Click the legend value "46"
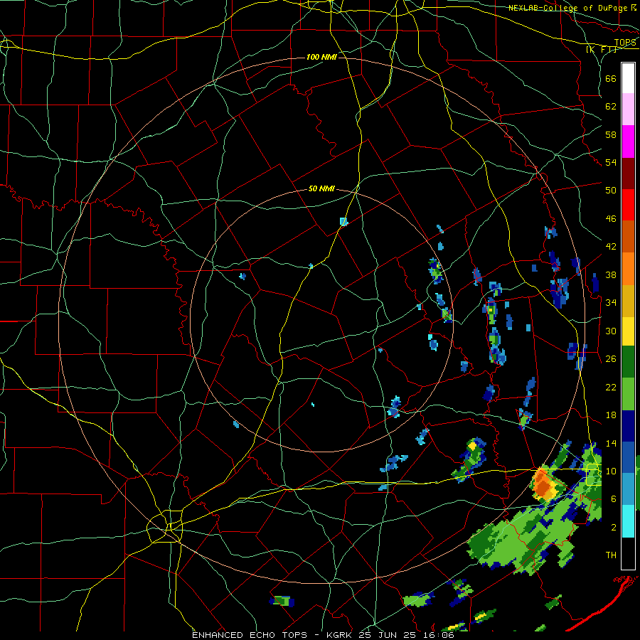Screen dimensions: 640x640 [611, 219]
